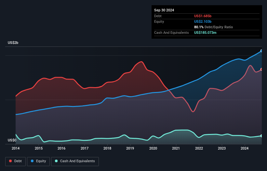The width and height of the screenshot is (267, 171).
Task: Click the blue Equity legend dot
Action: click(x=32, y=161)
